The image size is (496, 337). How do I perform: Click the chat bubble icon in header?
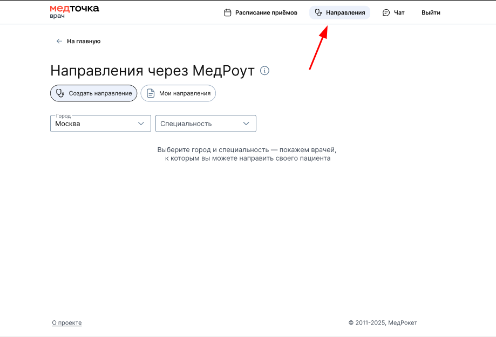coord(386,12)
